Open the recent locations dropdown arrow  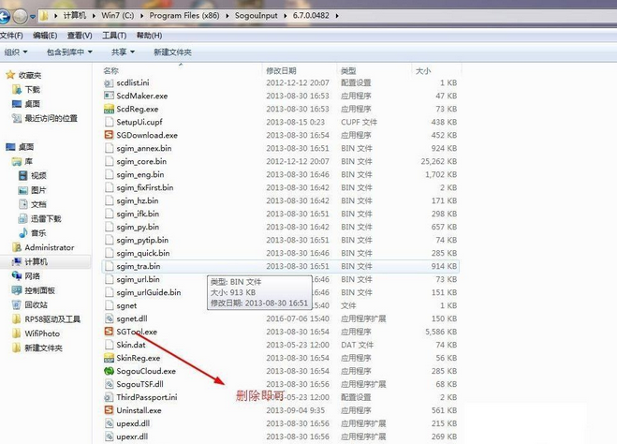(x=33, y=17)
